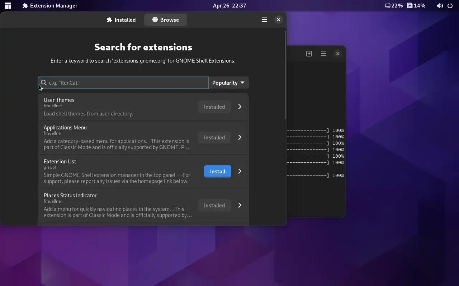Click 'Load shell themes from user directory.' text
The width and height of the screenshot is (459, 286).
[89, 113]
